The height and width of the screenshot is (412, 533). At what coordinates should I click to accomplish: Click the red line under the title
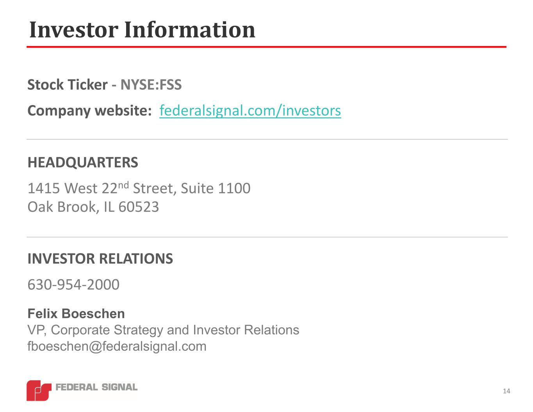[266, 47]
